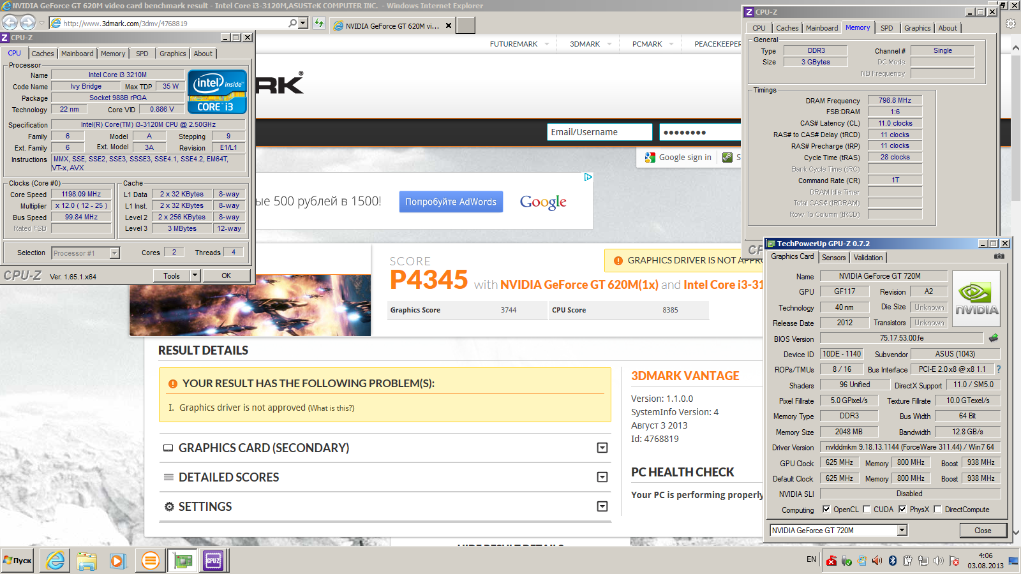
Task: Toggle the CUDA checkbox in GPU-Z
Action: click(x=867, y=509)
